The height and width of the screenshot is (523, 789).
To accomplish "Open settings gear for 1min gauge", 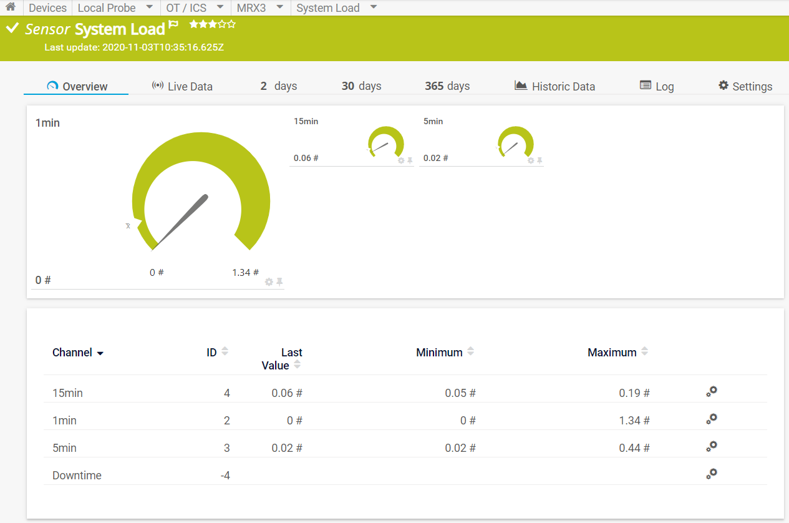I will click(x=269, y=282).
